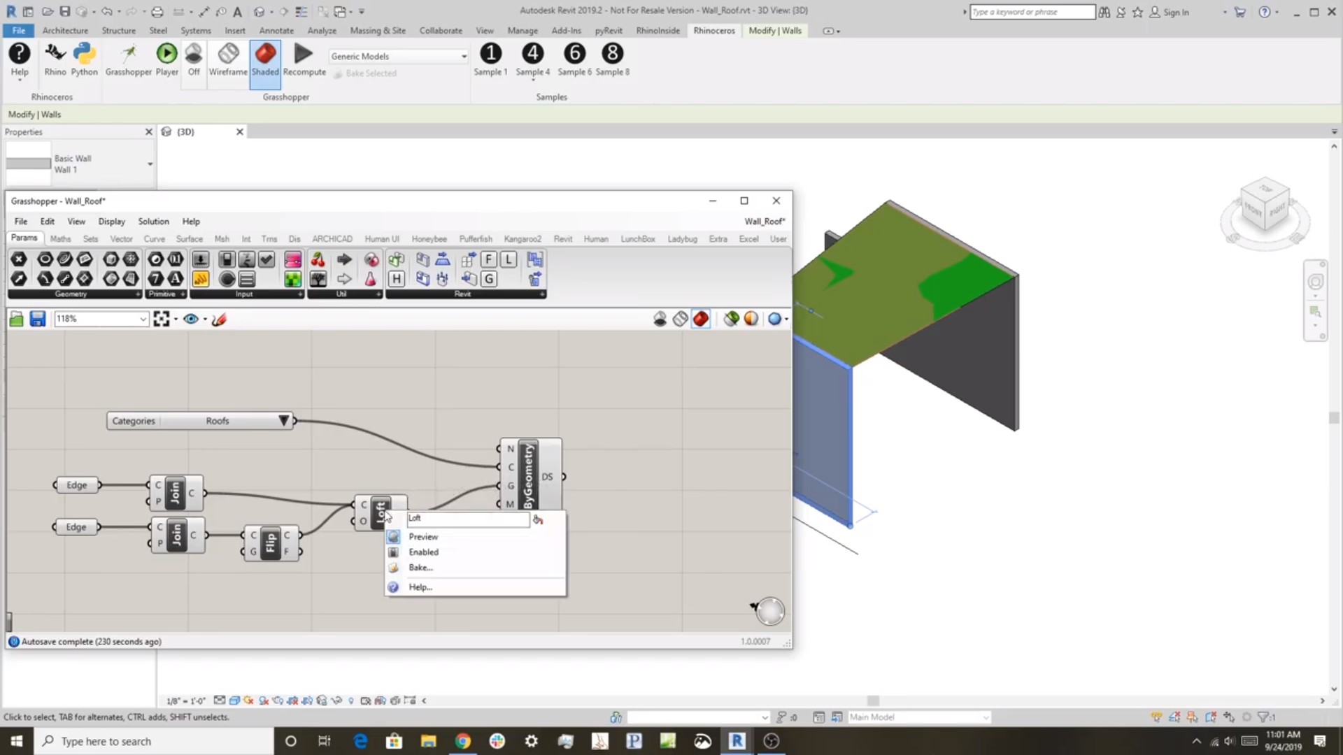Open Grasshopper from the ribbon
1343x755 pixels.
tap(128, 59)
